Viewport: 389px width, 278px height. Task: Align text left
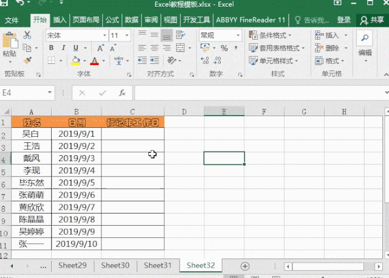(142, 47)
